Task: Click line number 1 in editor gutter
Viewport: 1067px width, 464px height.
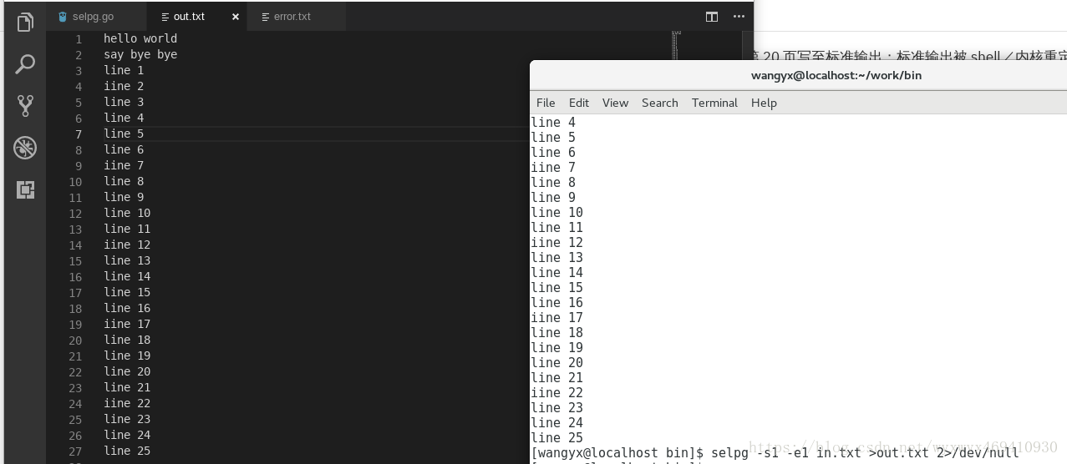Action: (79, 39)
